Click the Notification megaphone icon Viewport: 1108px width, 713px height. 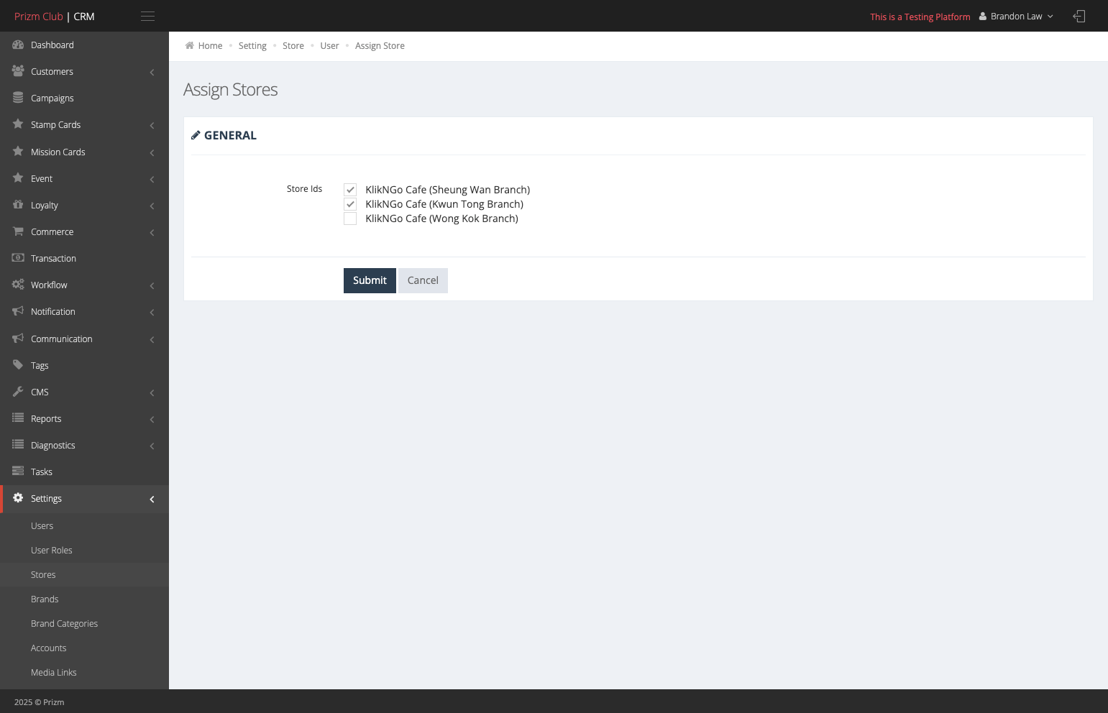pyautogui.click(x=18, y=311)
